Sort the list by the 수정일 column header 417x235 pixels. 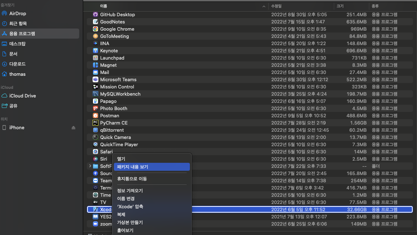pyautogui.click(x=276, y=6)
